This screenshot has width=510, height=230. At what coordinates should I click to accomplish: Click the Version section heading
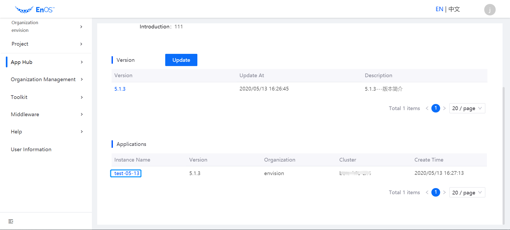125,60
